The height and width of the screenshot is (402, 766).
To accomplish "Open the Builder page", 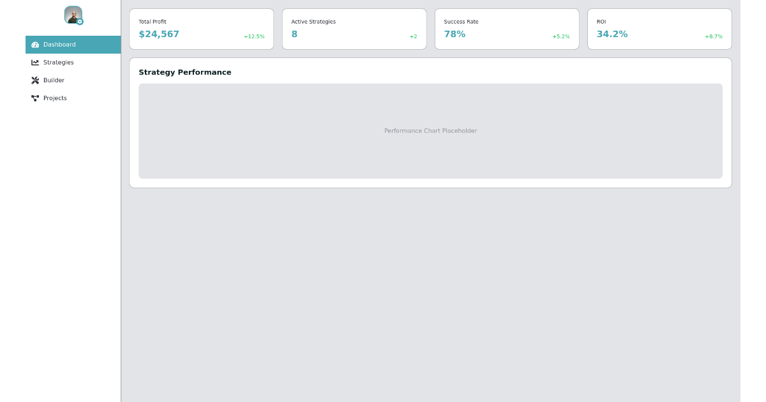I will (54, 80).
